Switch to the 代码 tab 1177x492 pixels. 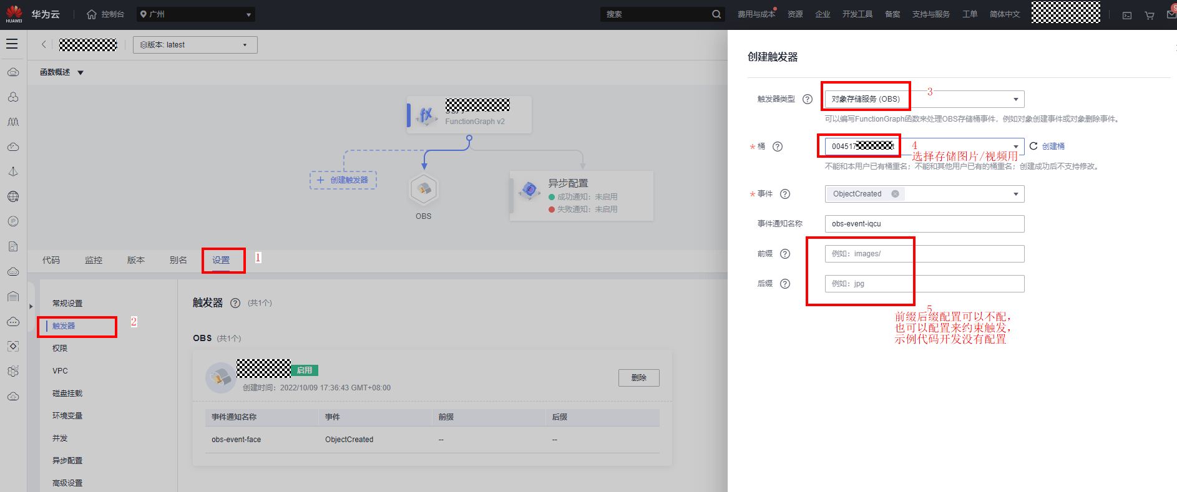(x=51, y=261)
